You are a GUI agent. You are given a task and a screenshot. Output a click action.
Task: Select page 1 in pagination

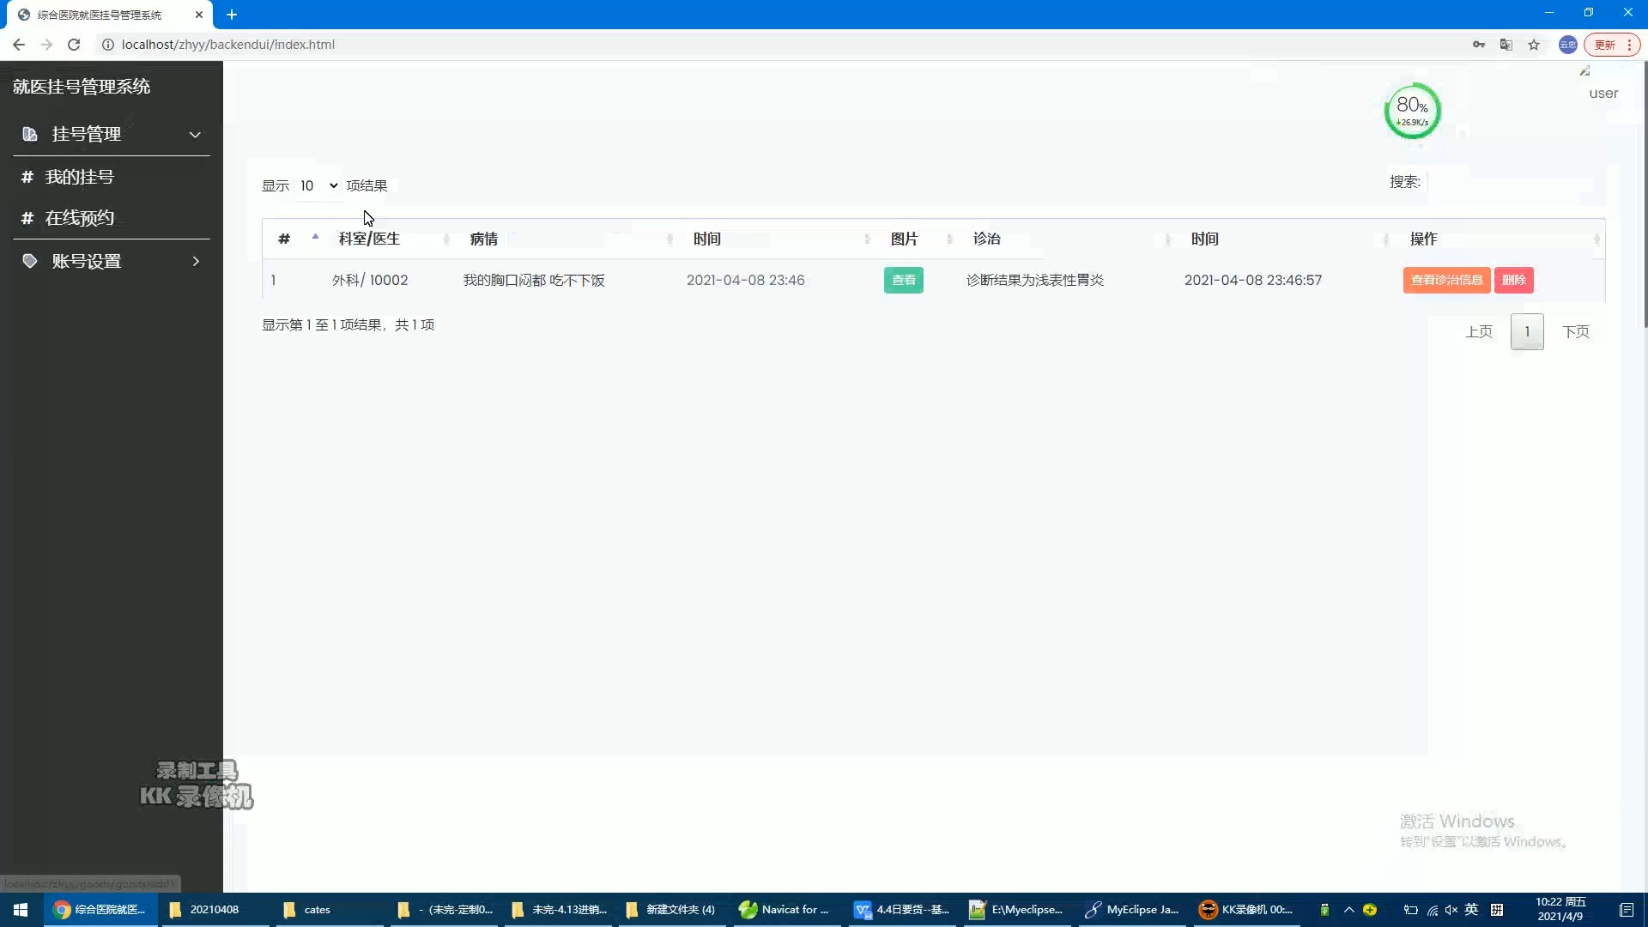click(x=1527, y=332)
